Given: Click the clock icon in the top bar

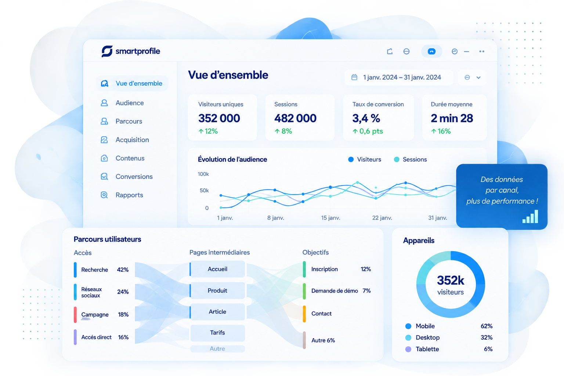Looking at the screenshot, I should (455, 51).
